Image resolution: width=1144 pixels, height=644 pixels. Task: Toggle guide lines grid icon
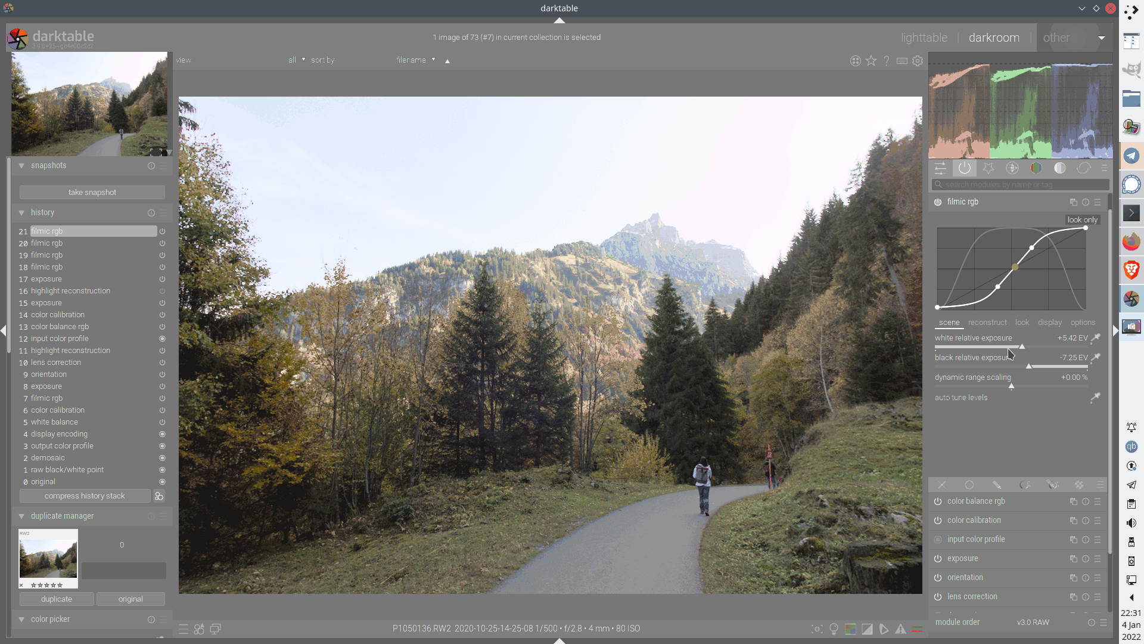click(x=918, y=628)
